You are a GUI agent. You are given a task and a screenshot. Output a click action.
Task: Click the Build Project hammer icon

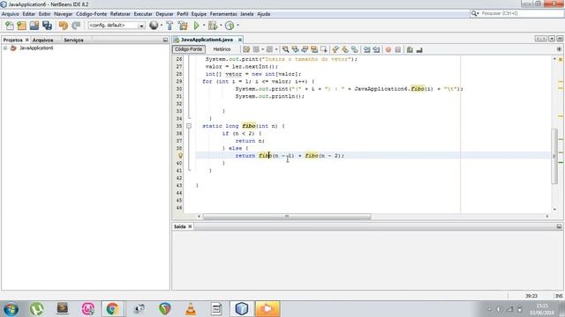169,26
